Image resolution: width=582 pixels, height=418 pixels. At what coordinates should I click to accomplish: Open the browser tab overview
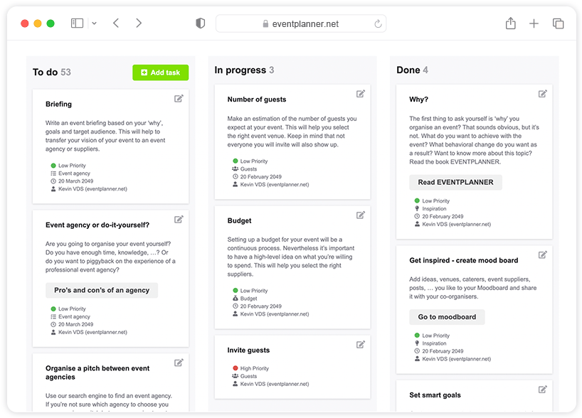[x=559, y=23]
